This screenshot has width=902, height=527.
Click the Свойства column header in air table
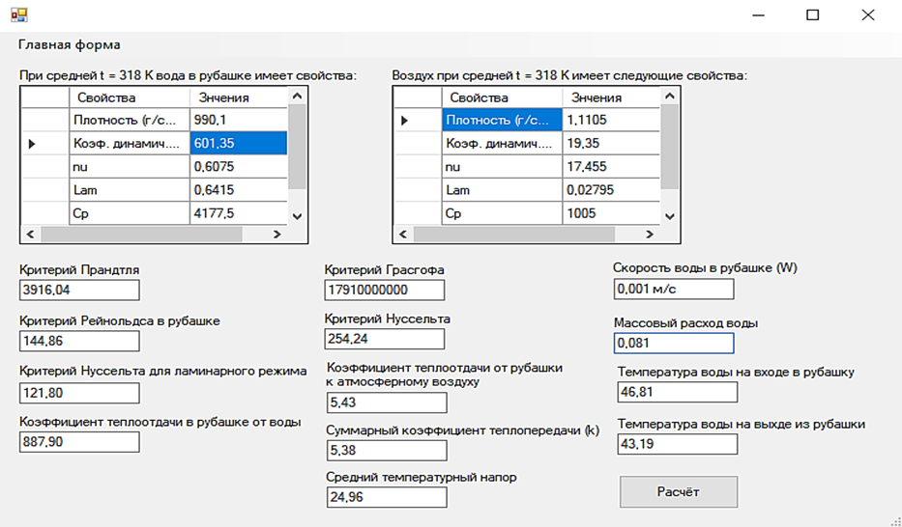501,97
